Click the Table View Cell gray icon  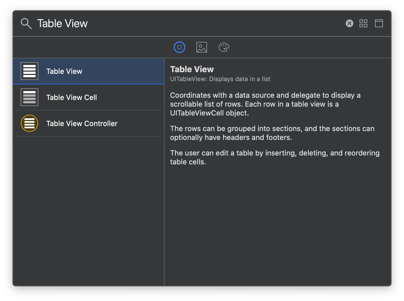[29, 97]
